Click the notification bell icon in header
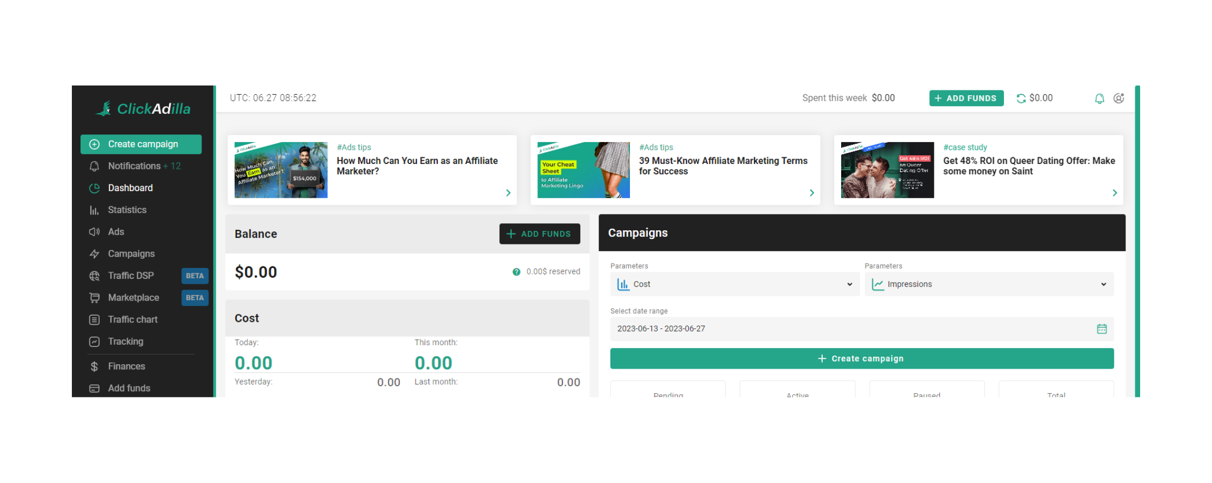1212x483 pixels. [1099, 99]
